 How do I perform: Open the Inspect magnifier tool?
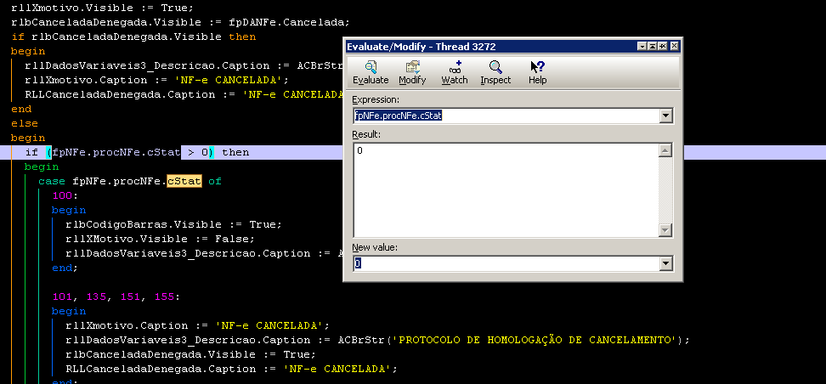pos(495,73)
